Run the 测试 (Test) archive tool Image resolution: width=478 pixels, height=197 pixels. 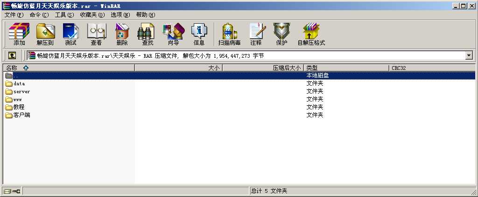click(x=71, y=34)
